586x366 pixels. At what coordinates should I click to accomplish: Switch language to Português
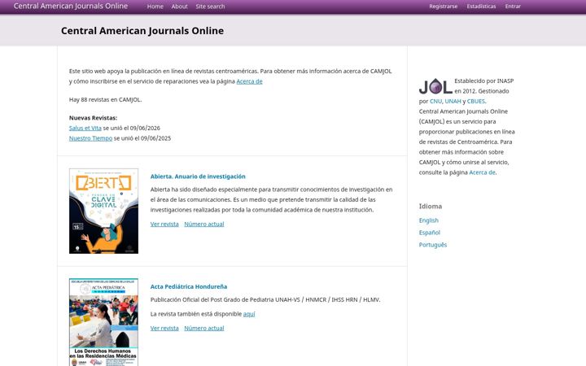(x=433, y=245)
